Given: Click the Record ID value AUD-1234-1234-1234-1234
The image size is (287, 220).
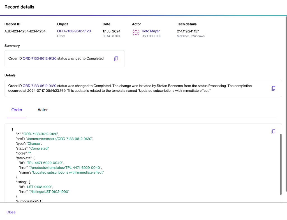Looking at the screenshot, I should click(25, 31).
